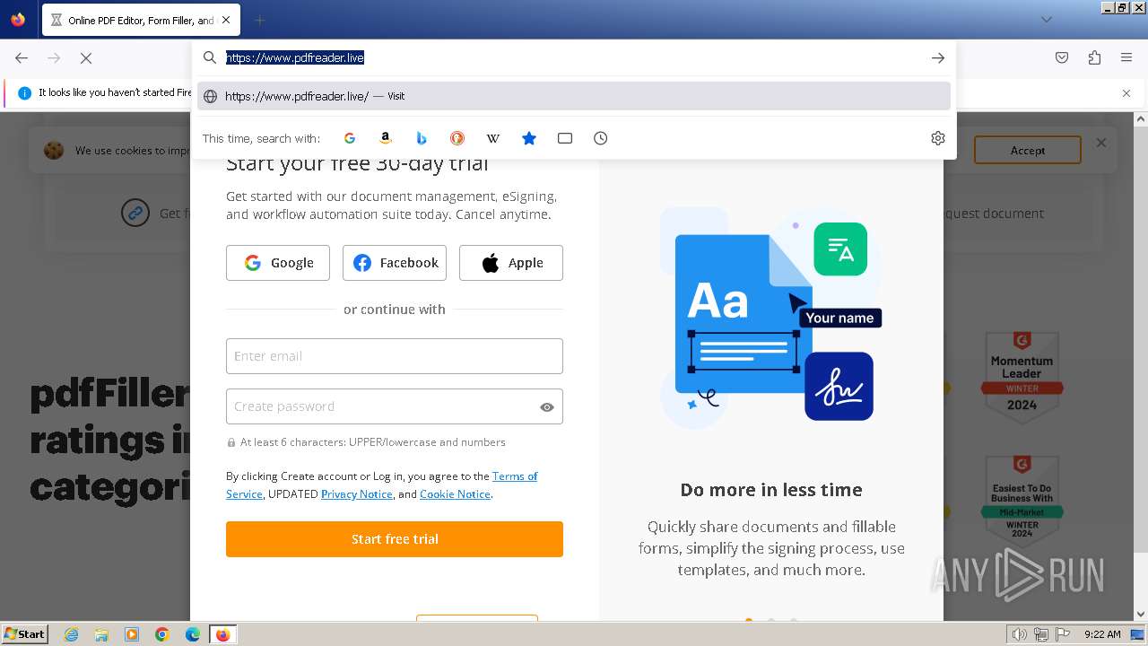
Task: Search with Amazon engine icon
Action: click(x=386, y=138)
